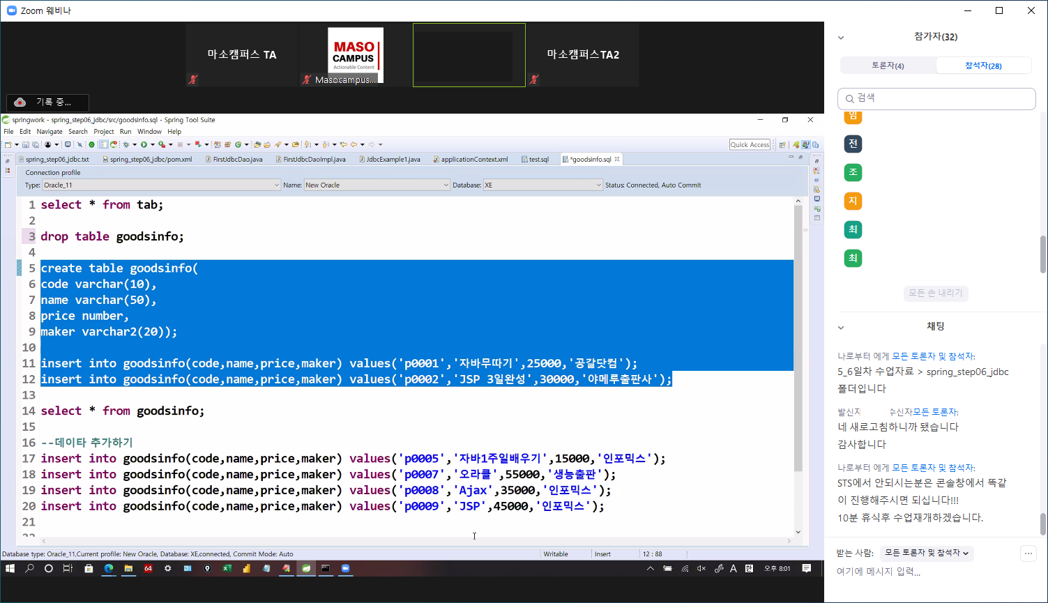Viewport: 1048px width, 603px height.
Task: Open the chat recipient dropdown 모든 토론자 및 참석자
Action: pyautogui.click(x=926, y=553)
